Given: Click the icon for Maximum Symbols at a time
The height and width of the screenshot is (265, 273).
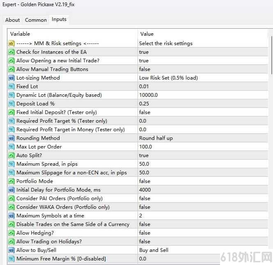Looking at the screenshot, I should coord(11,216).
